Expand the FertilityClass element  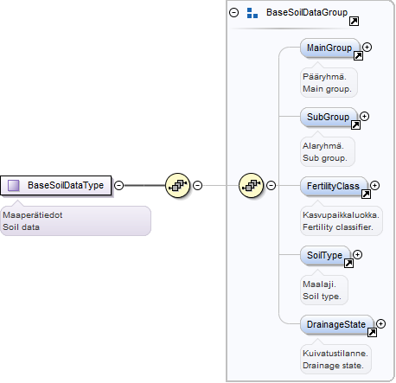point(374,185)
